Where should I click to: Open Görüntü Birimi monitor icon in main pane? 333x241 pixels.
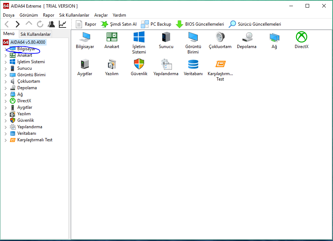[193, 37]
